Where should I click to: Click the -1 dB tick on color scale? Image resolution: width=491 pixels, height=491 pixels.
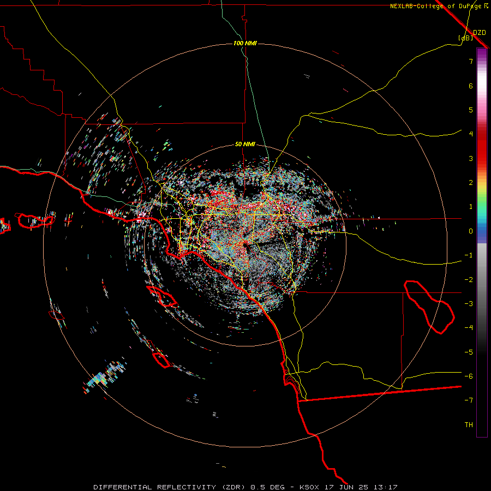(469, 255)
